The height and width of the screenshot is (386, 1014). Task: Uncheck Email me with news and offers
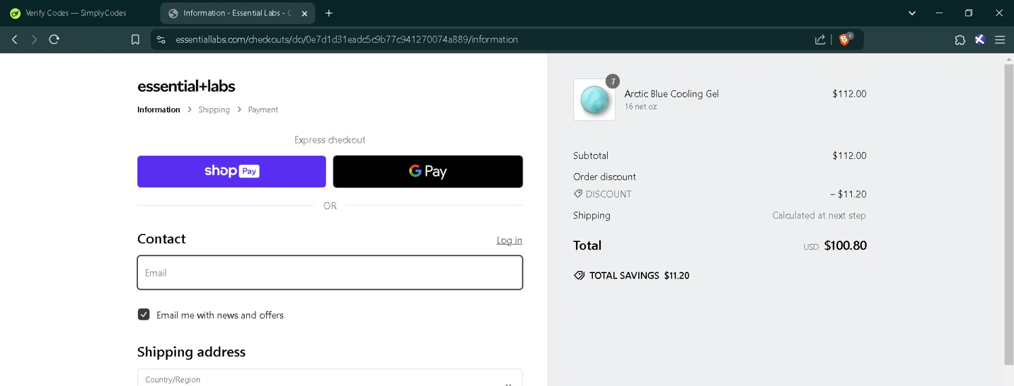point(143,314)
